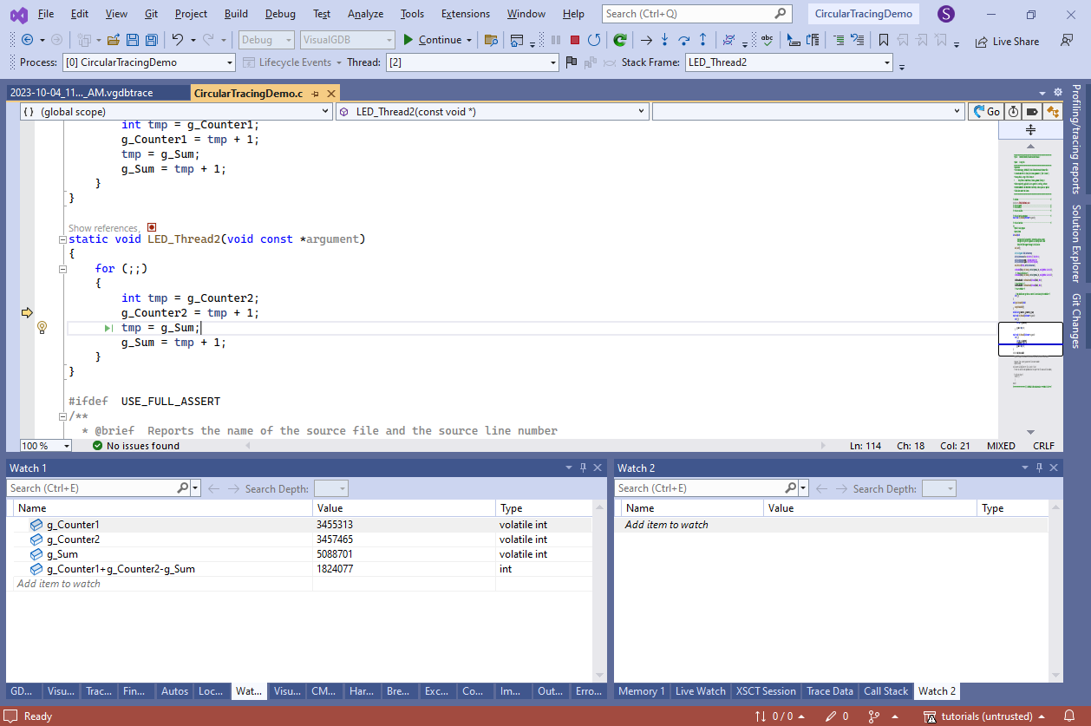Click the Save All icon

point(151,40)
